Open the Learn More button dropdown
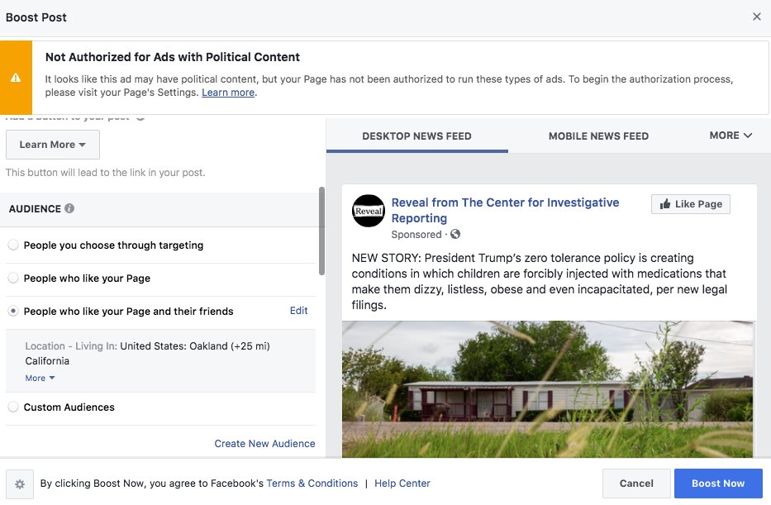The width and height of the screenshot is (771, 505). coord(53,145)
